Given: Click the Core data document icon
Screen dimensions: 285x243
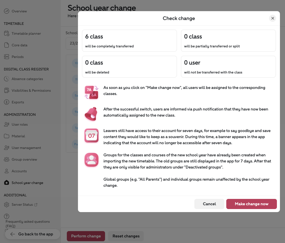Looking at the screenshot, I should click(x=7, y=45).
